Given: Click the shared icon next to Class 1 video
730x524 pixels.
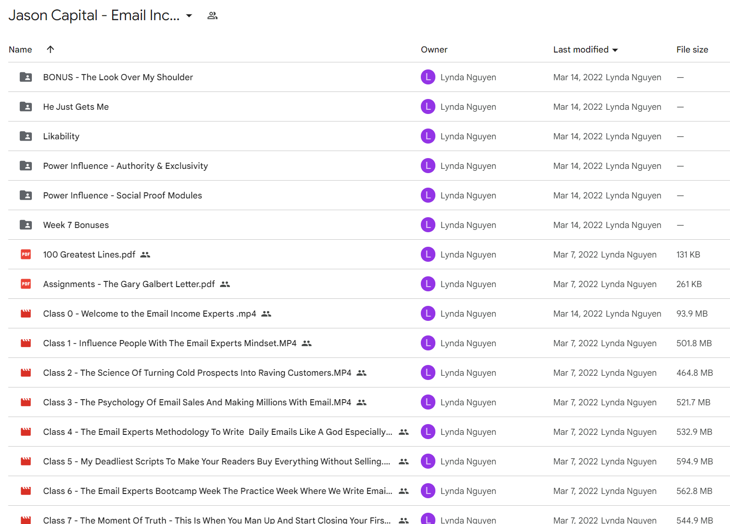Looking at the screenshot, I should click(307, 343).
